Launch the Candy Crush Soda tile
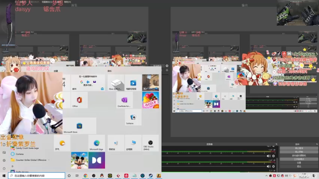 [x=151, y=100]
